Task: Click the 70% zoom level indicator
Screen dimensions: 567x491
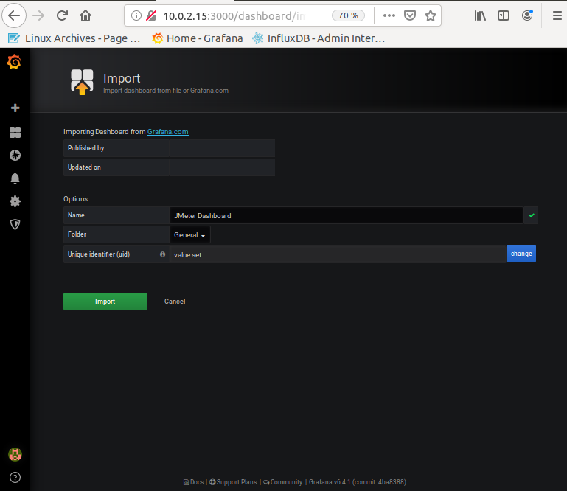Action: 348,15
